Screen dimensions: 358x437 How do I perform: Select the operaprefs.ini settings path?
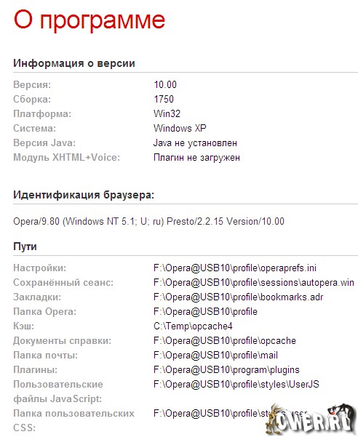(235, 268)
